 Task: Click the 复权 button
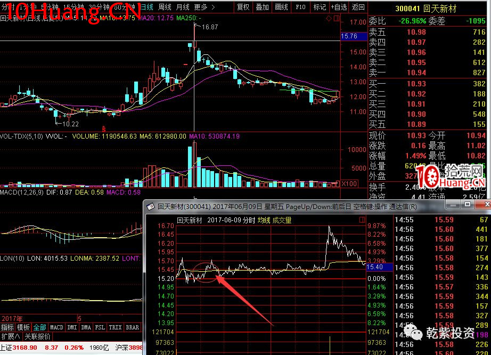coord(243,7)
